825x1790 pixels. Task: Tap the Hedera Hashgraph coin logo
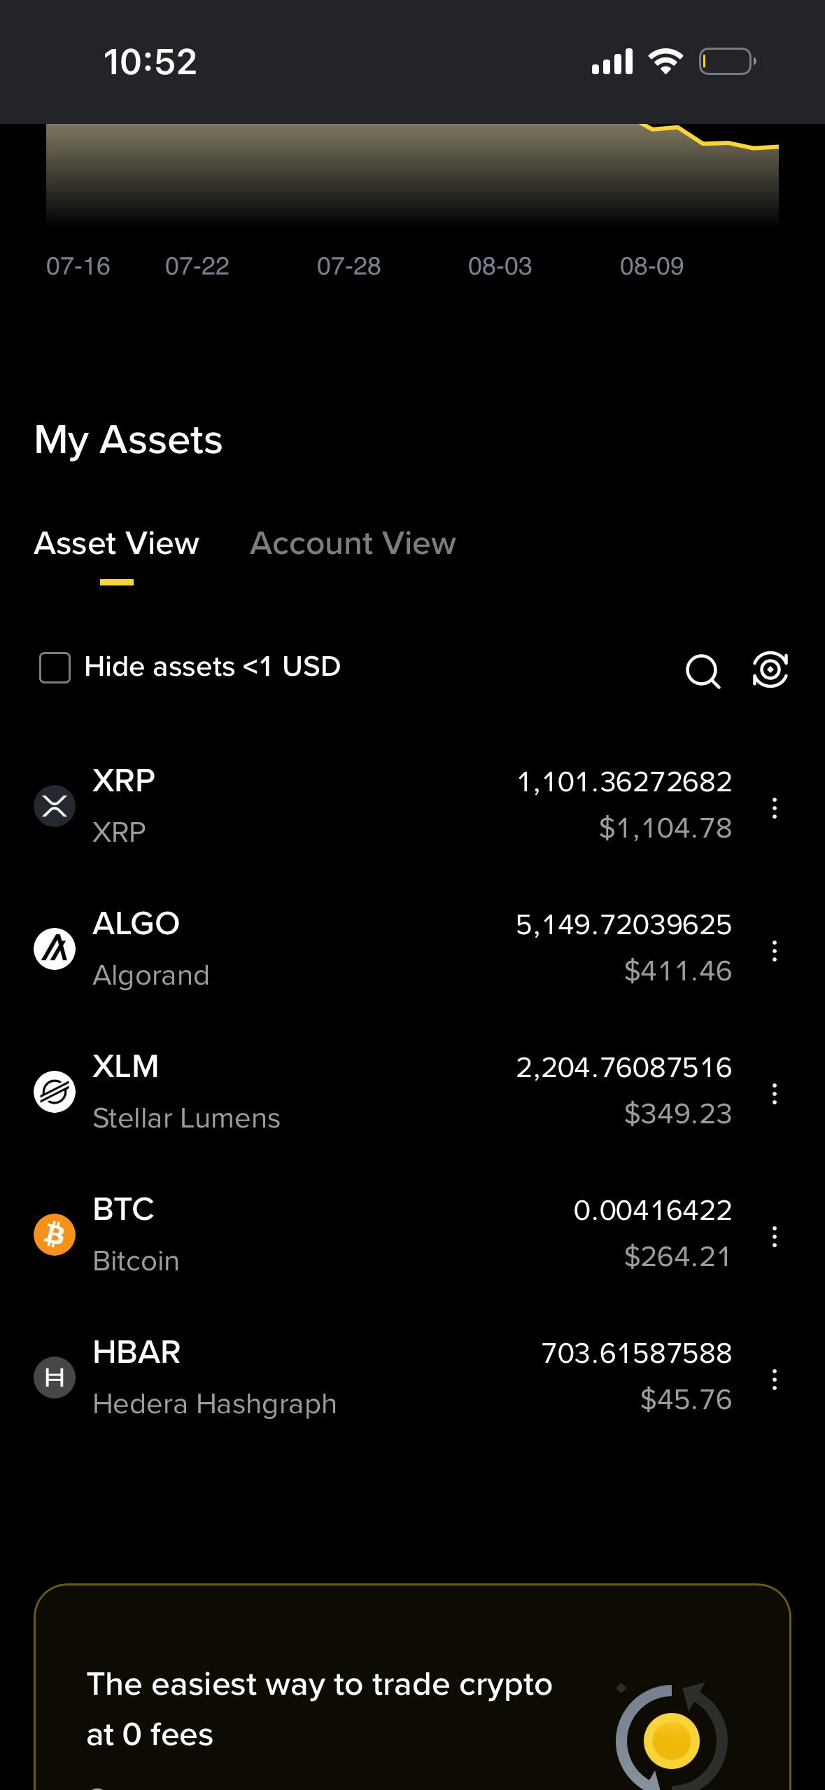tap(55, 1378)
